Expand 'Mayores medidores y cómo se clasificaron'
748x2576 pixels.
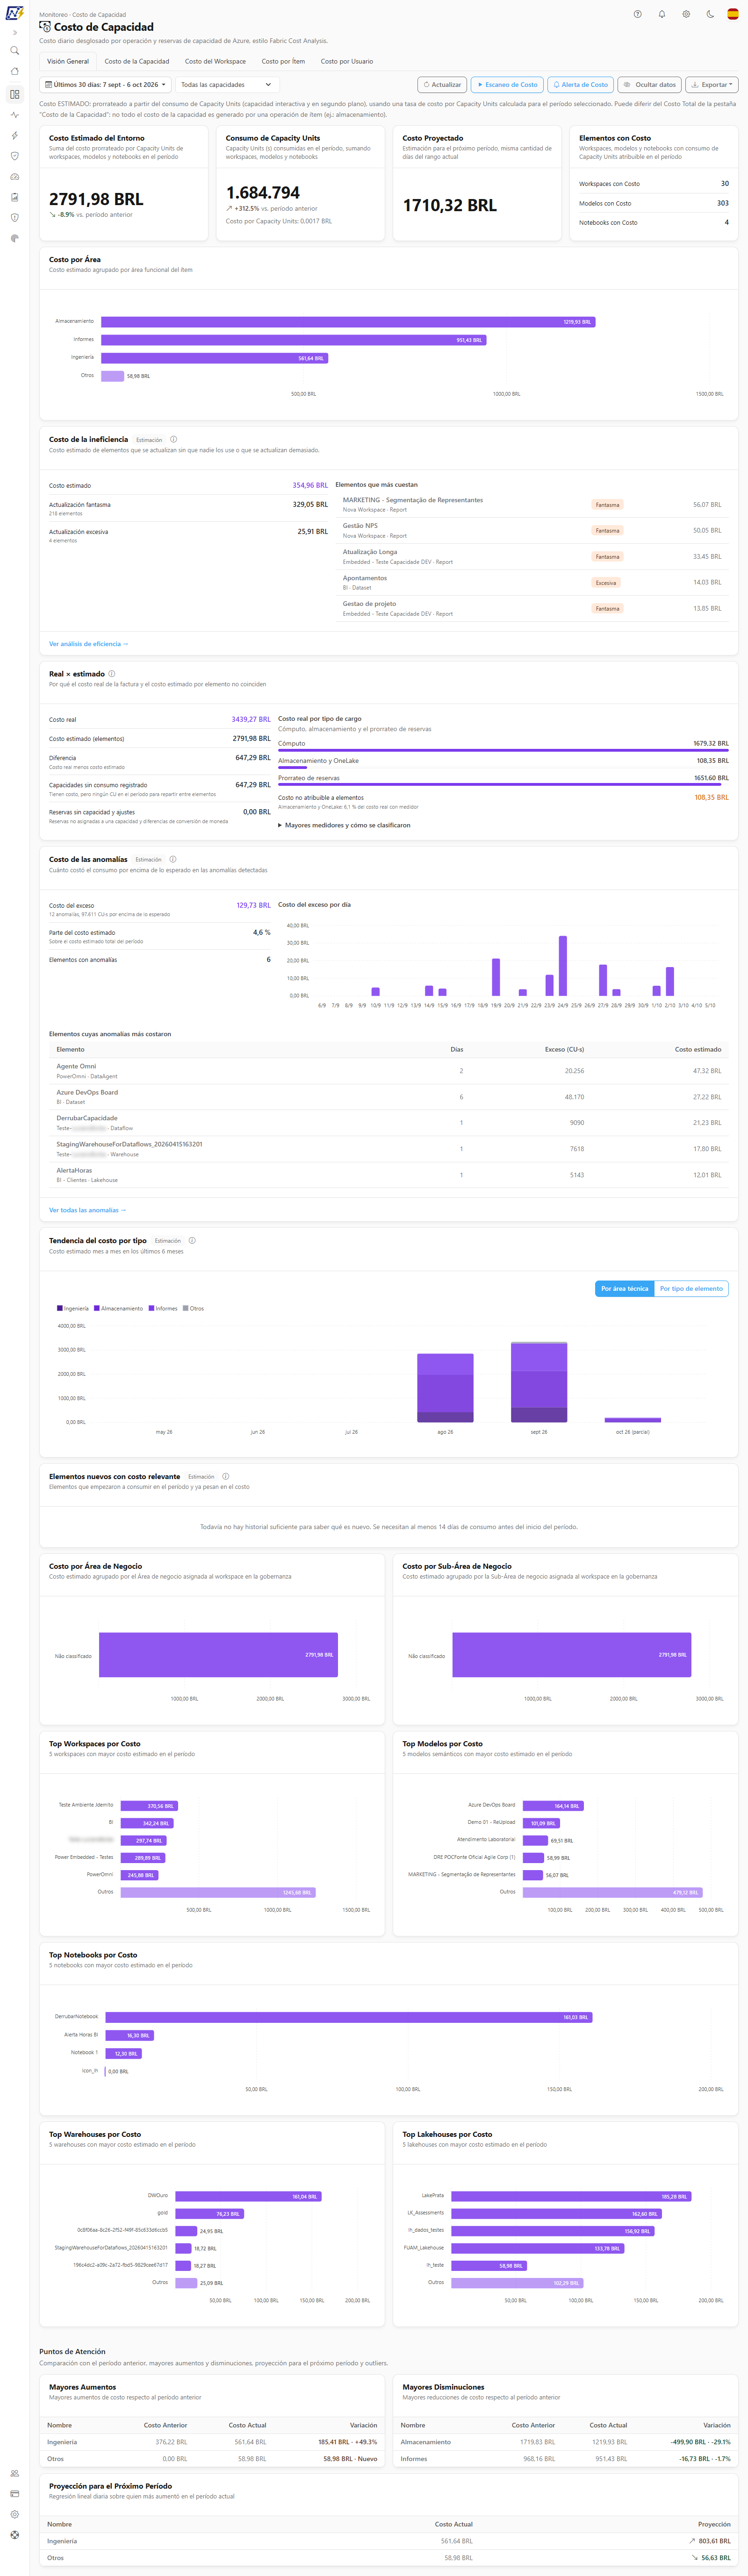(x=345, y=825)
